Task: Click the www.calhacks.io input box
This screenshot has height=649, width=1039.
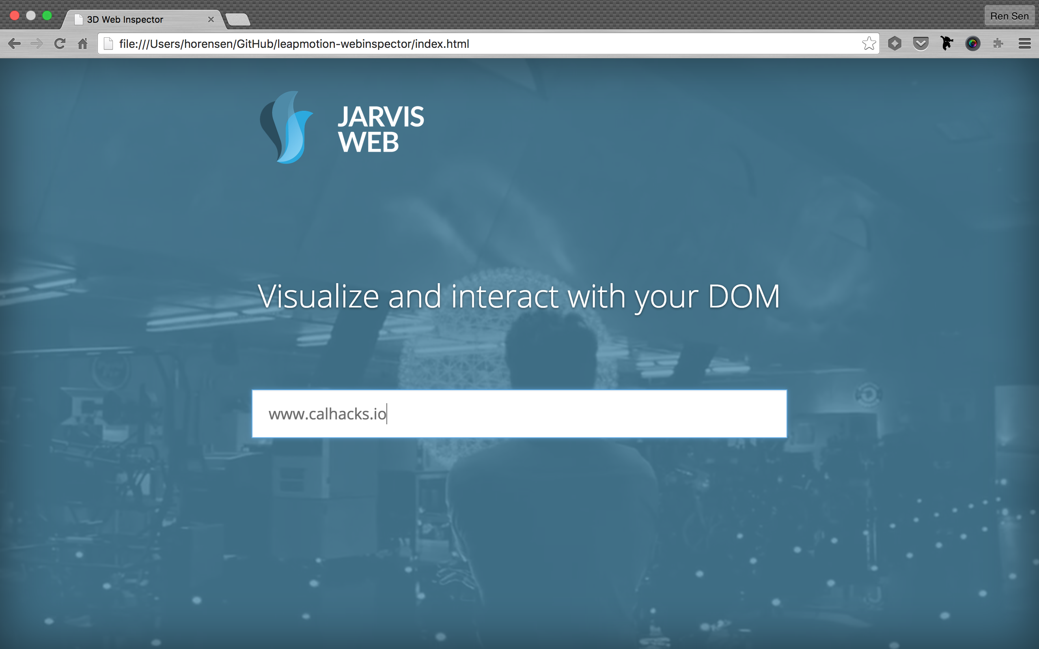Action: (x=519, y=414)
